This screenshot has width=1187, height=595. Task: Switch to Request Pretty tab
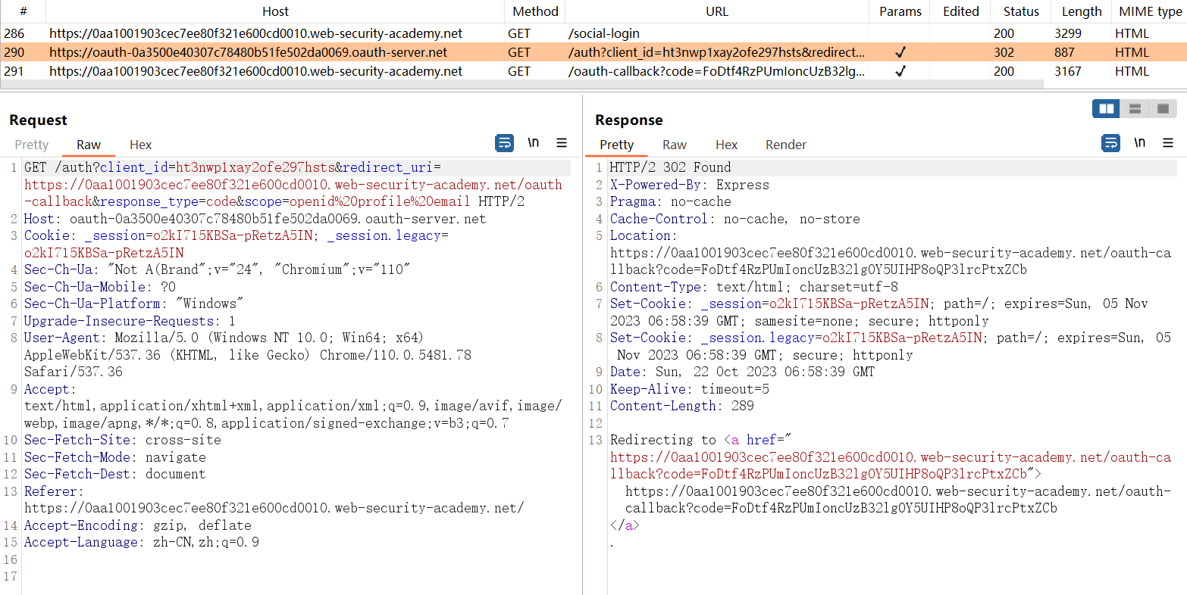(32, 145)
